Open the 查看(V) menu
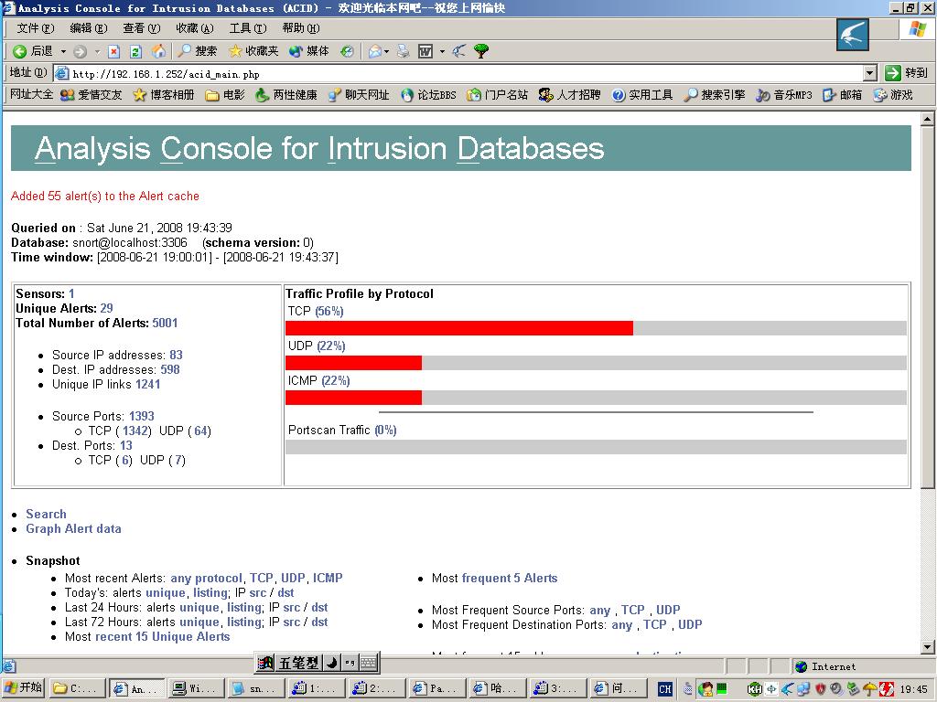The height and width of the screenshot is (702, 937). pyautogui.click(x=142, y=28)
